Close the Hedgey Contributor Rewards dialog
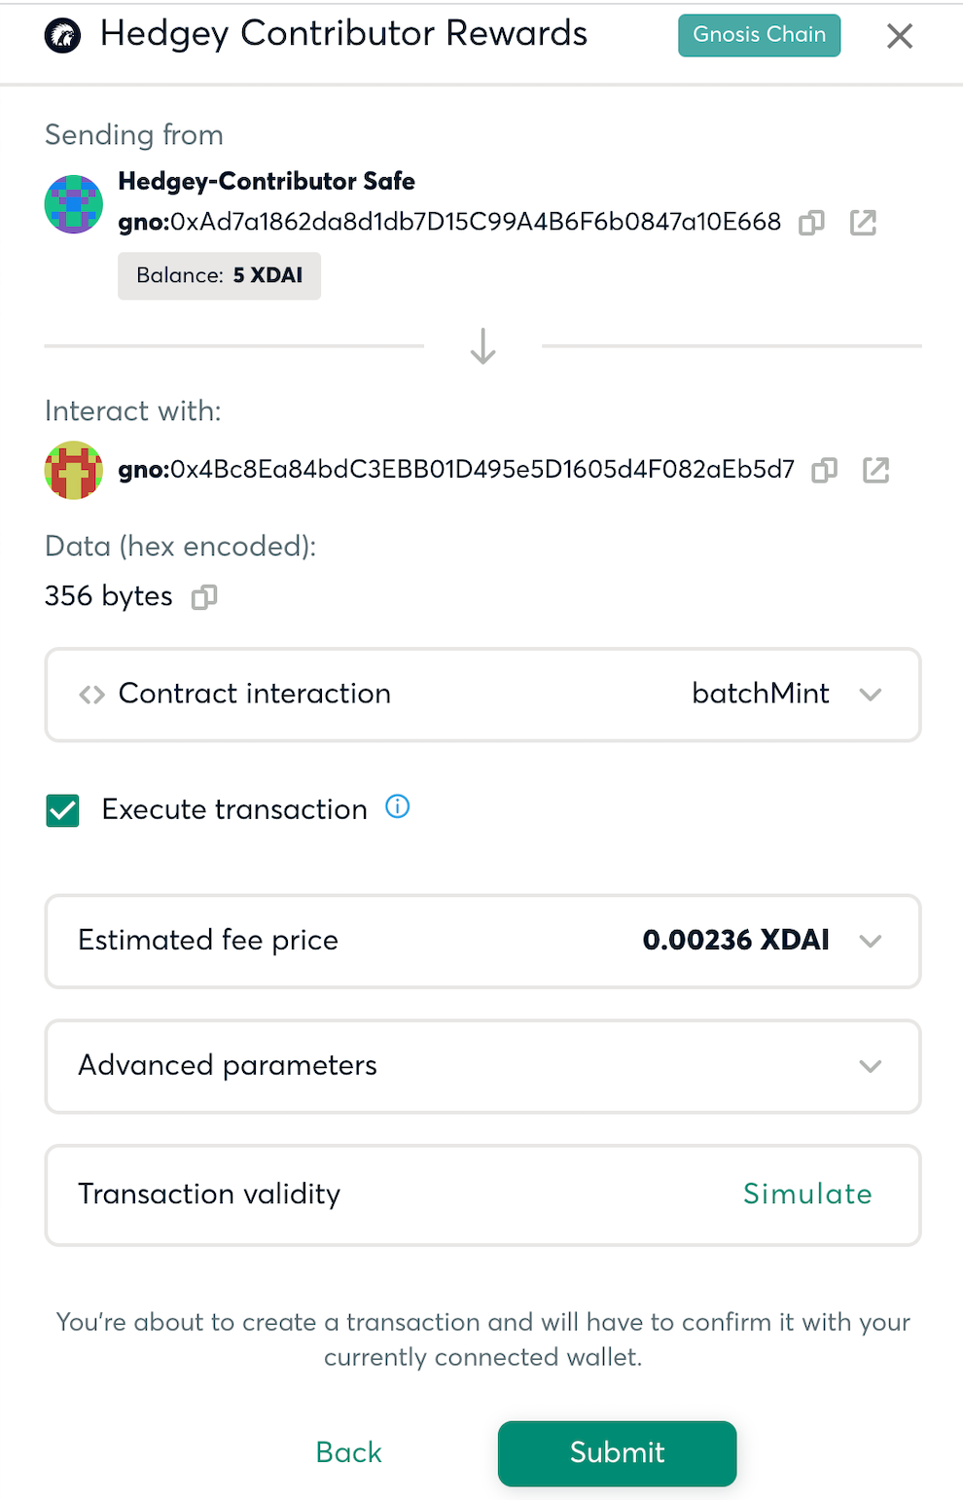 tap(900, 36)
